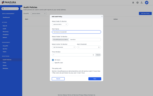Viewport: 153px width, 96px height.
Task: Click the Time Window number field
Action: pos(74,55)
